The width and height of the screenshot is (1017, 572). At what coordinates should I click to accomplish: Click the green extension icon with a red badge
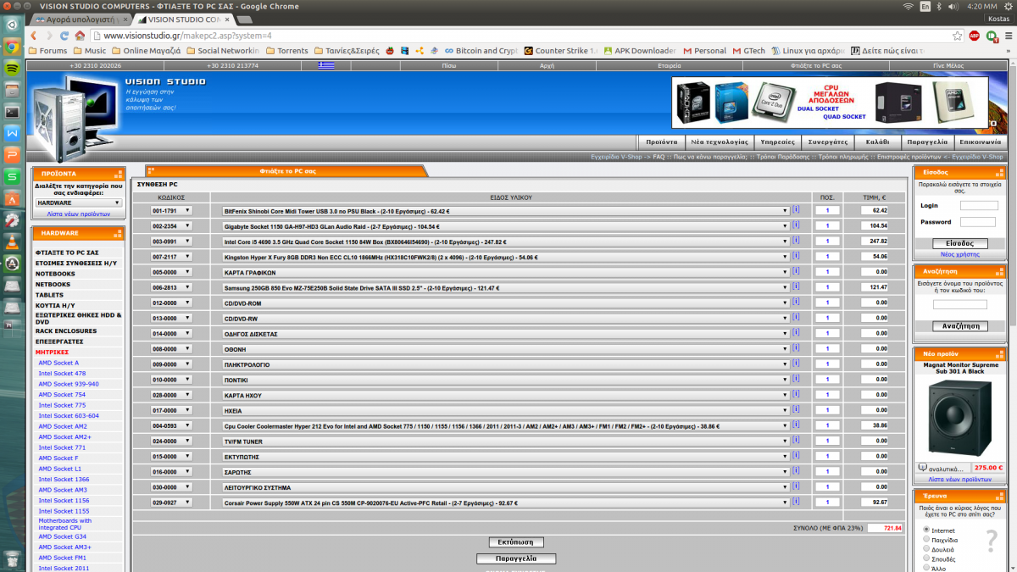point(992,36)
